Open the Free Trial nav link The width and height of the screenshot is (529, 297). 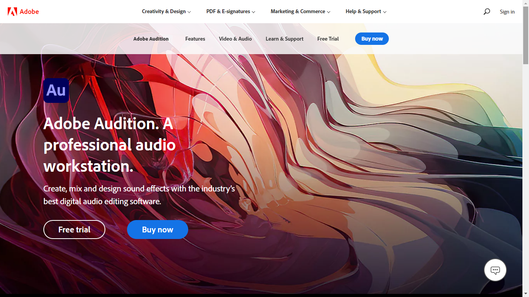328,39
